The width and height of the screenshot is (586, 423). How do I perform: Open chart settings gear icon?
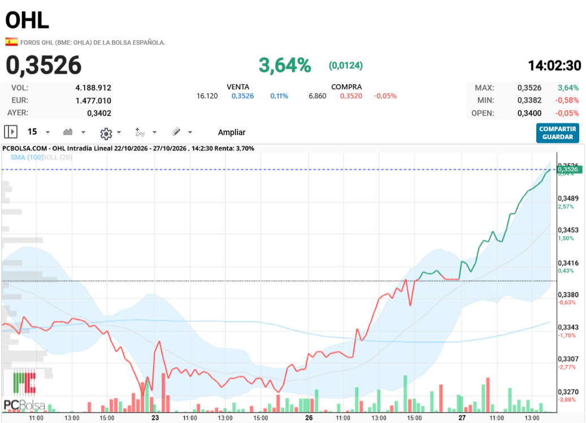pyautogui.click(x=106, y=133)
